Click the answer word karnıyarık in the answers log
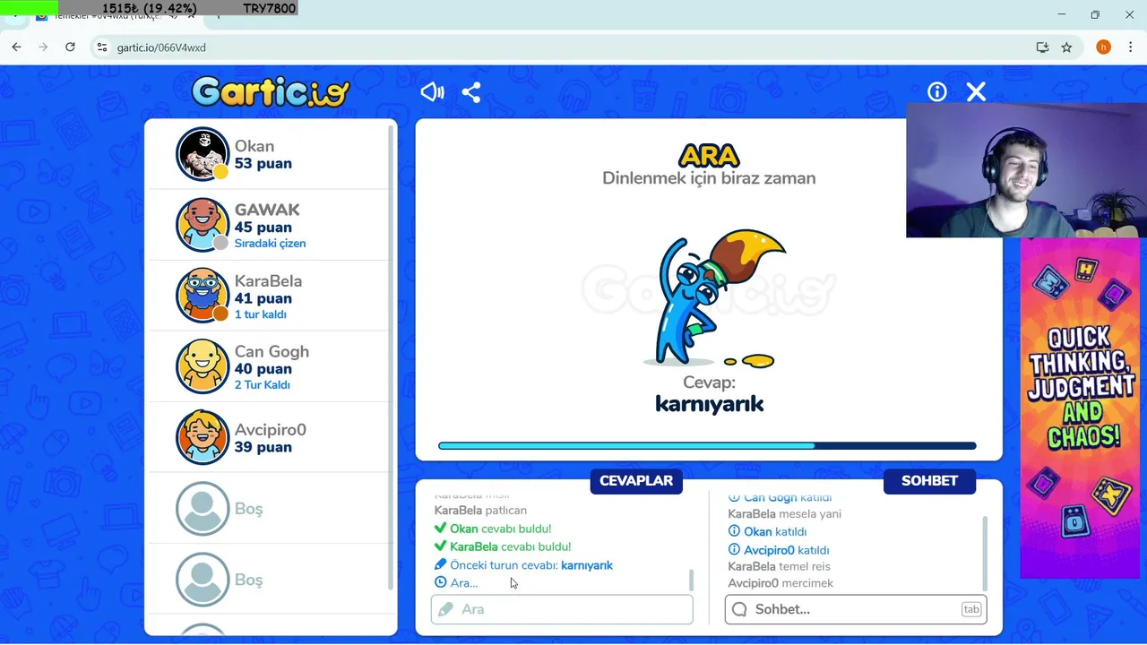Screen dimensions: 1147x645 pos(587,565)
